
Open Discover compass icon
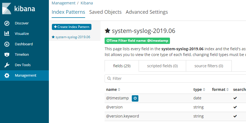click(x=7, y=23)
